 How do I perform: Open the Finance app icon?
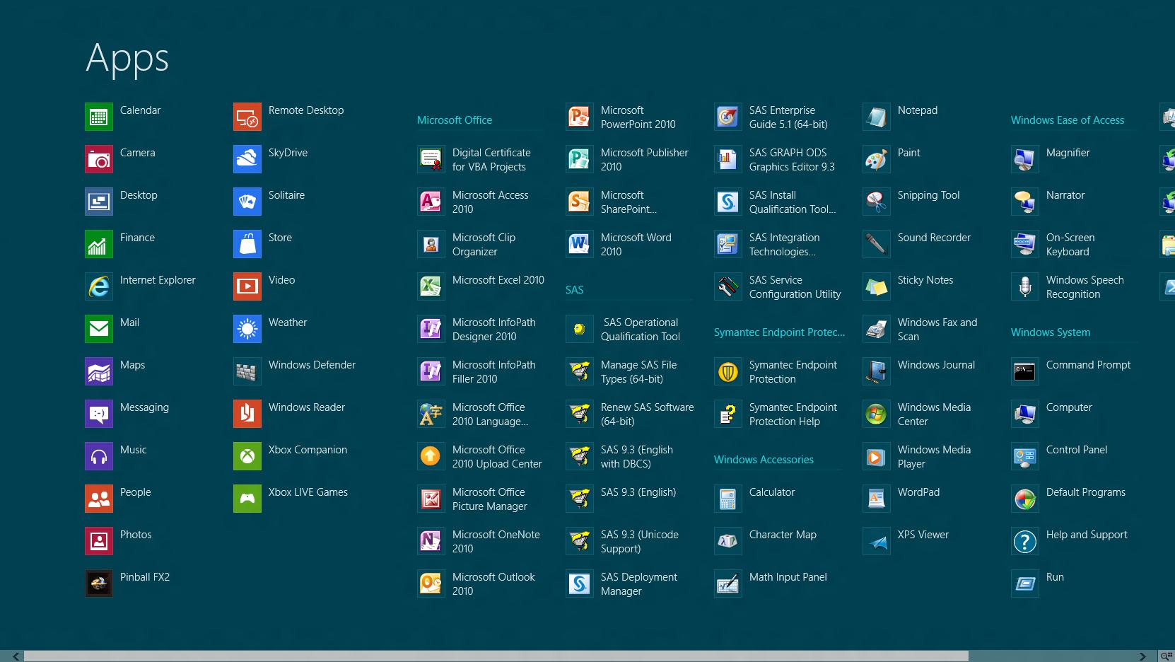click(x=99, y=244)
